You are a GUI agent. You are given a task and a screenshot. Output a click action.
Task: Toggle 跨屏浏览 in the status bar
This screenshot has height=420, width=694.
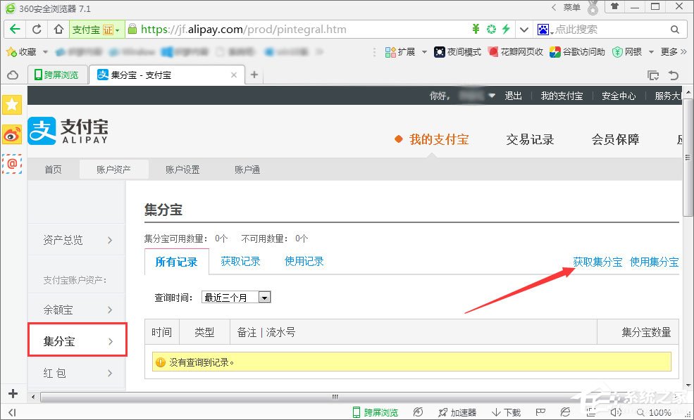click(x=375, y=413)
